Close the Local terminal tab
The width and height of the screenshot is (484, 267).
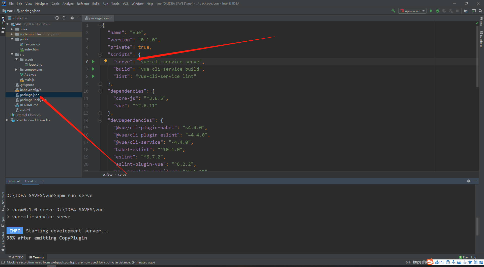coord(36,181)
